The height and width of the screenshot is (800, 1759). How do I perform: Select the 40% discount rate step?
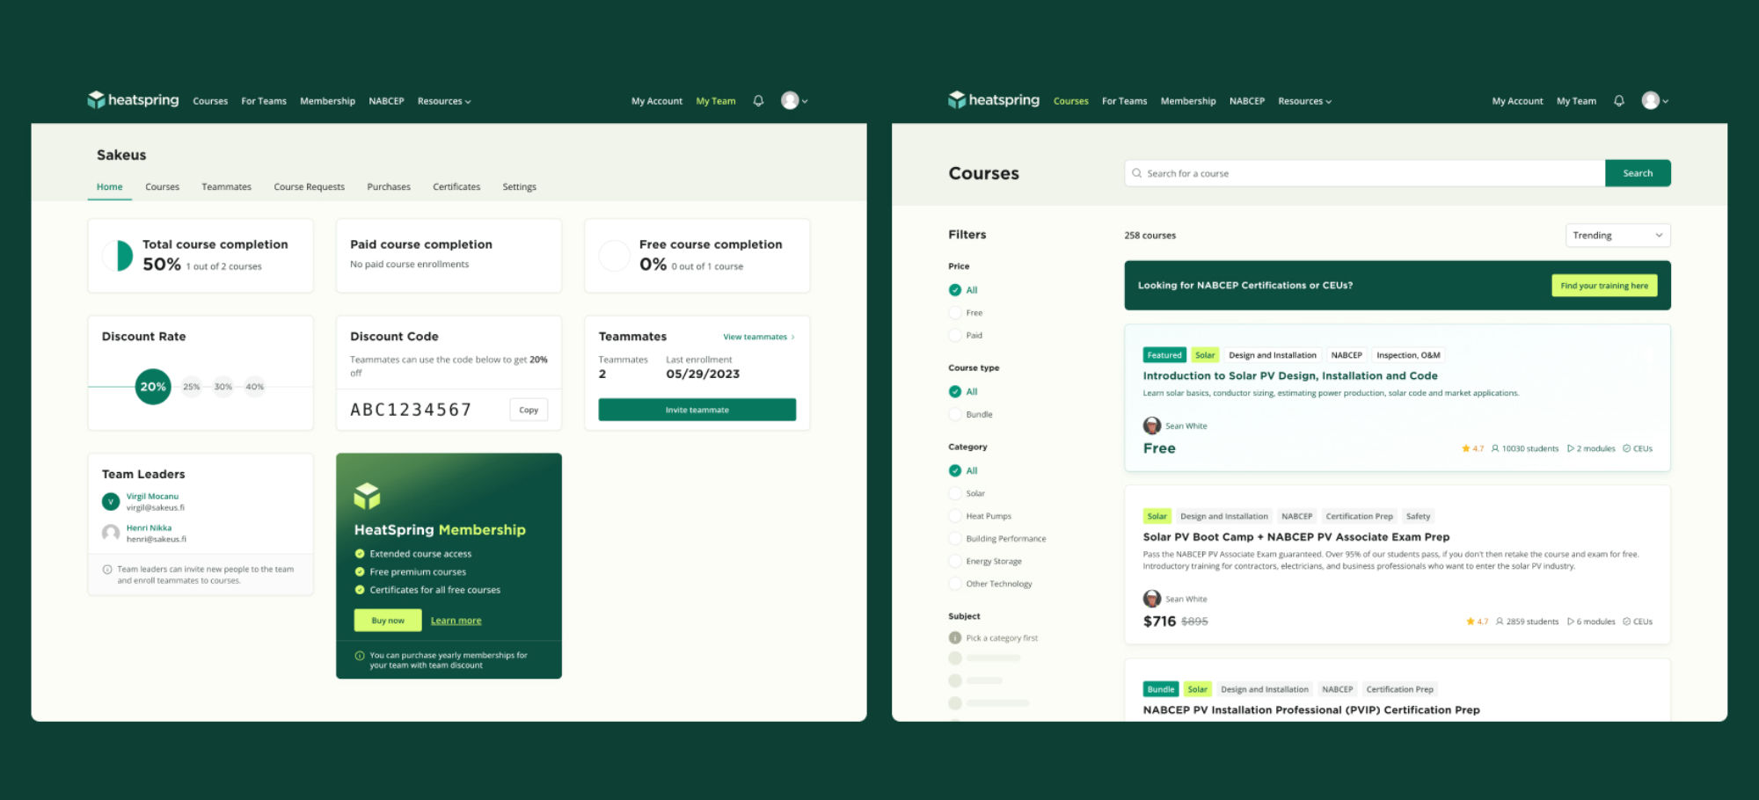coord(255,387)
